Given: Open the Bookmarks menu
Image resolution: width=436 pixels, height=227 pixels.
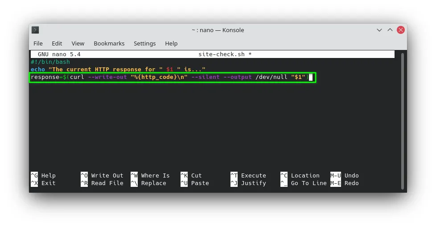Looking at the screenshot, I should coord(109,43).
